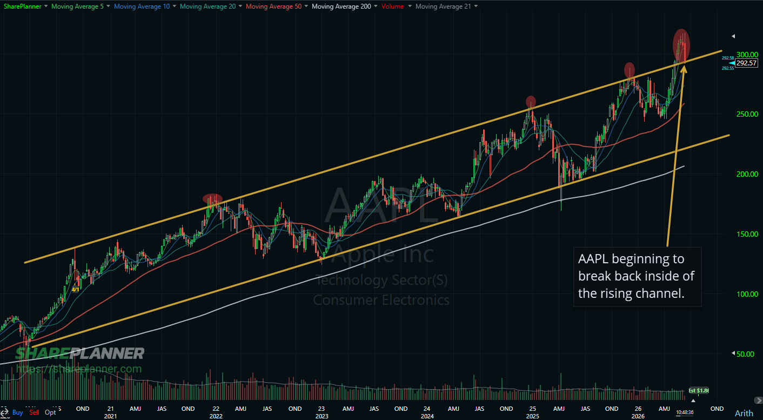Image resolution: width=763 pixels, height=420 pixels.
Task: Open the Moving Average 50 dropdown
Action: pyautogui.click(x=306, y=6)
